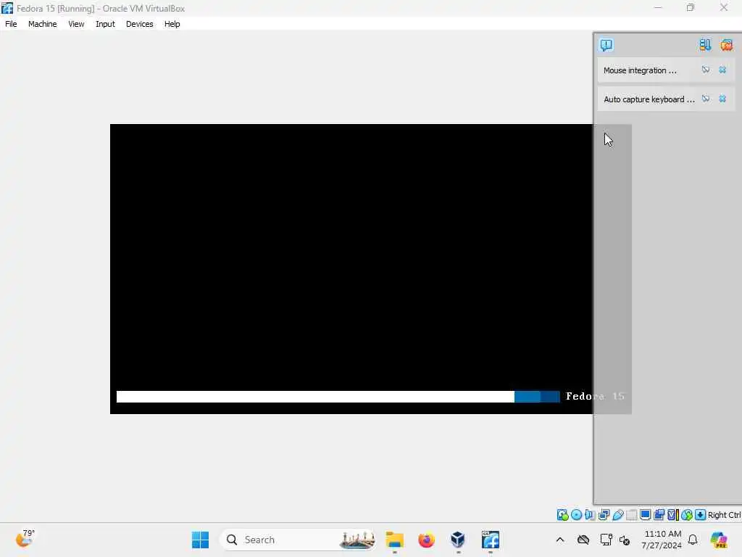Screen dimensions: 742x557
Task: Expand the Mouse integration notification
Action: click(x=706, y=70)
